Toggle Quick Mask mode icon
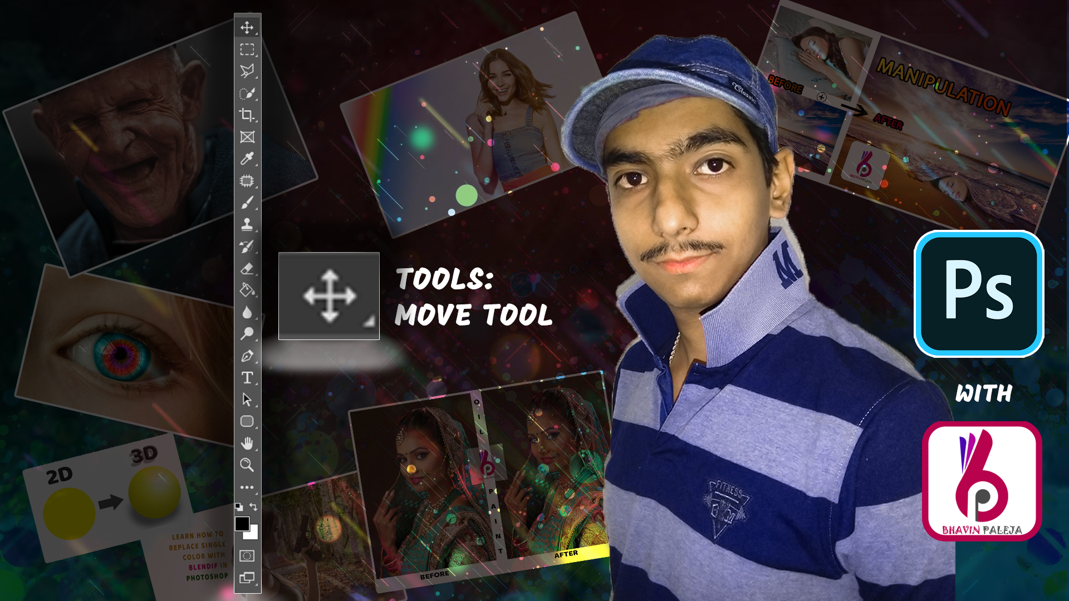Viewport: 1069px width, 601px height. pyautogui.click(x=247, y=555)
